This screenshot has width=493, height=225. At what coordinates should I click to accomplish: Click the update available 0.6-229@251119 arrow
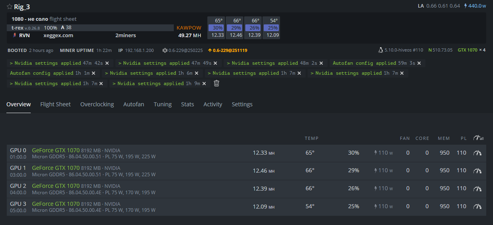[210, 50]
